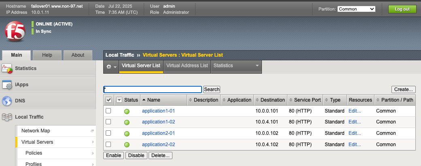The image size is (421, 166).
Task: Expand the Statistics tab dropdown arrow
Action: tap(257, 66)
